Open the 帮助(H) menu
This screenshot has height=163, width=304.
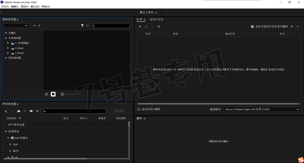46,7
